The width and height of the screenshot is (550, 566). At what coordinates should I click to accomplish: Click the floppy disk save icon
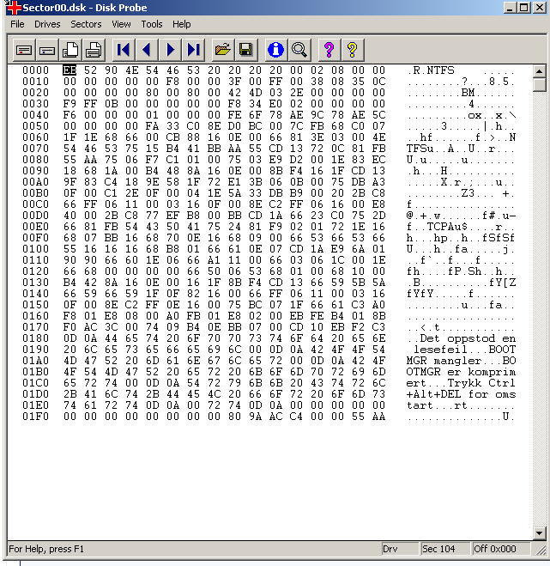pyautogui.click(x=246, y=50)
